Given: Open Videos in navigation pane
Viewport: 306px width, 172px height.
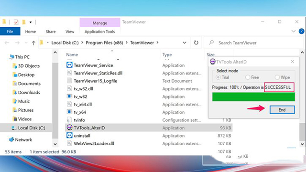Looking at the screenshot, I should click(x=22, y=119).
